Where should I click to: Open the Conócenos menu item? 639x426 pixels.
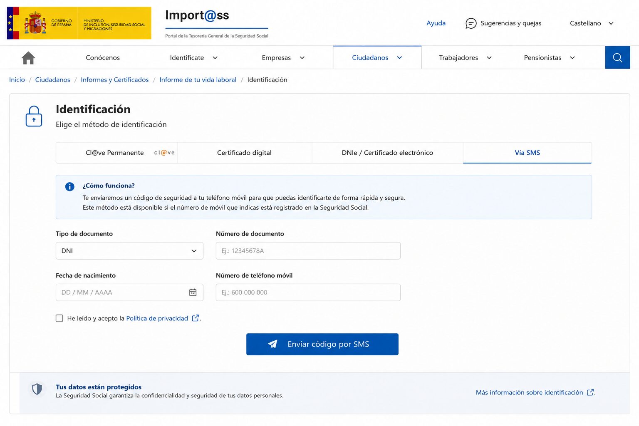(x=103, y=58)
